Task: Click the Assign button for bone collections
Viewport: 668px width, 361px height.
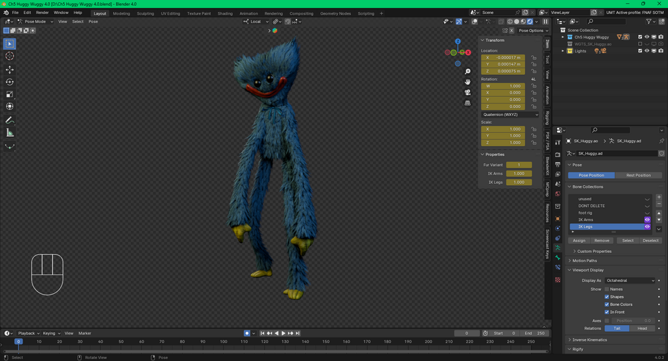Action: (x=579, y=241)
